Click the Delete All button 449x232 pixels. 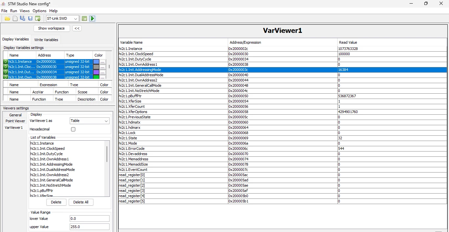click(x=81, y=202)
